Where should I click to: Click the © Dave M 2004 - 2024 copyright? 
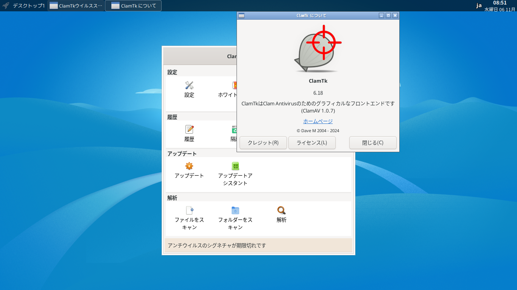coord(318,131)
